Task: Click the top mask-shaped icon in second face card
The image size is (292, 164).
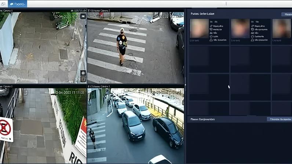Action: (252, 26)
